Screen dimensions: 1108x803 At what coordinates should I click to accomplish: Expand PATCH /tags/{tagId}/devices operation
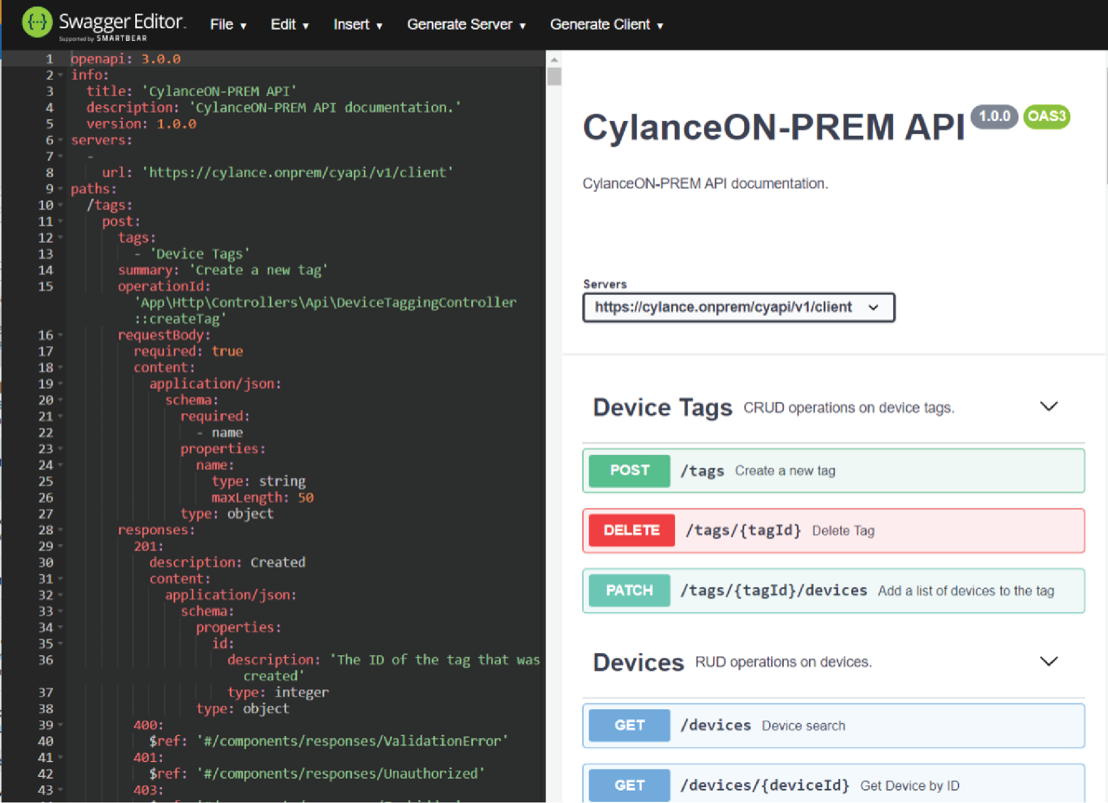click(x=834, y=590)
